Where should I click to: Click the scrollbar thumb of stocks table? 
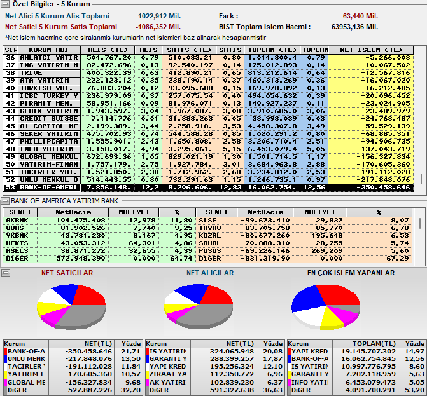coord(420,223)
